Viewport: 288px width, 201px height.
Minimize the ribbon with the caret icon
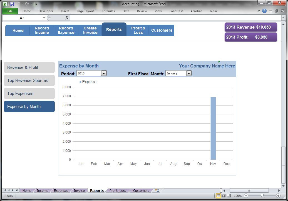259,11
